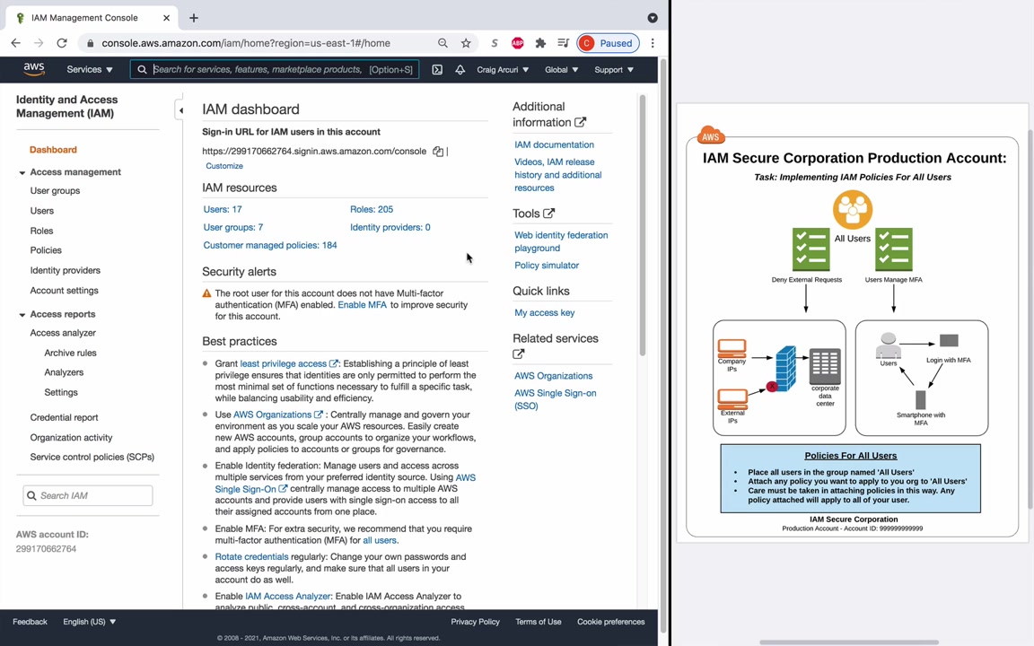Image resolution: width=1034 pixels, height=646 pixels.
Task: Open the Policy simulator link
Action: point(547,265)
